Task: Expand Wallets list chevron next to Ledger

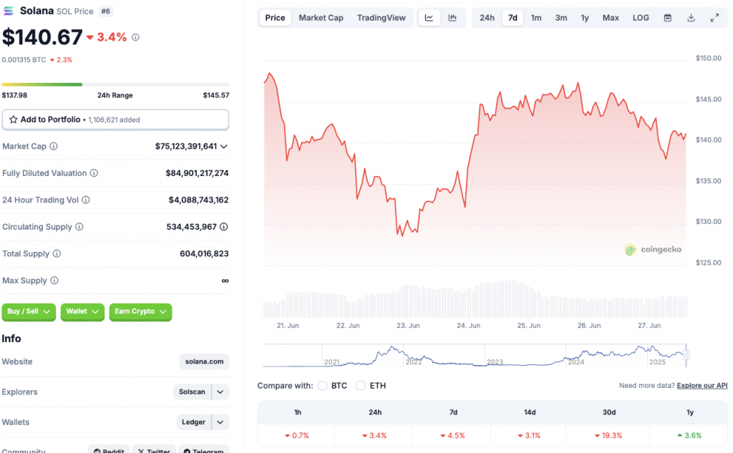Action: (x=220, y=422)
